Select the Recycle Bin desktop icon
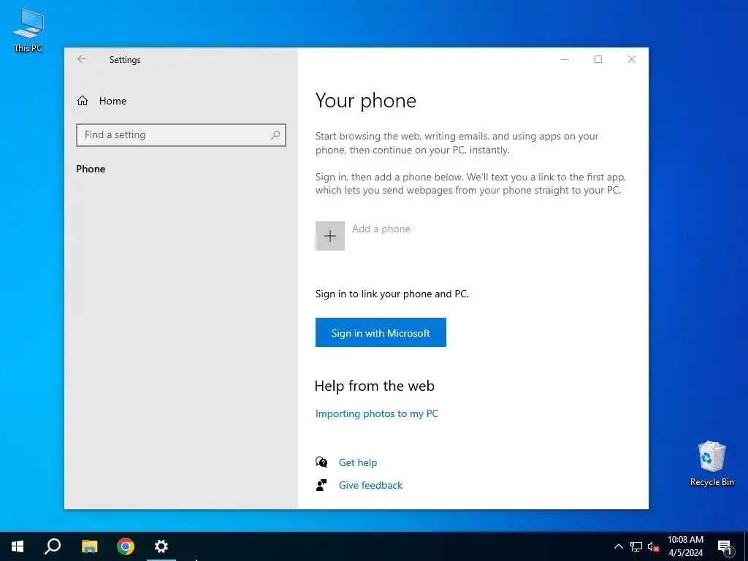Image resolution: width=748 pixels, height=561 pixels. pos(711,463)
